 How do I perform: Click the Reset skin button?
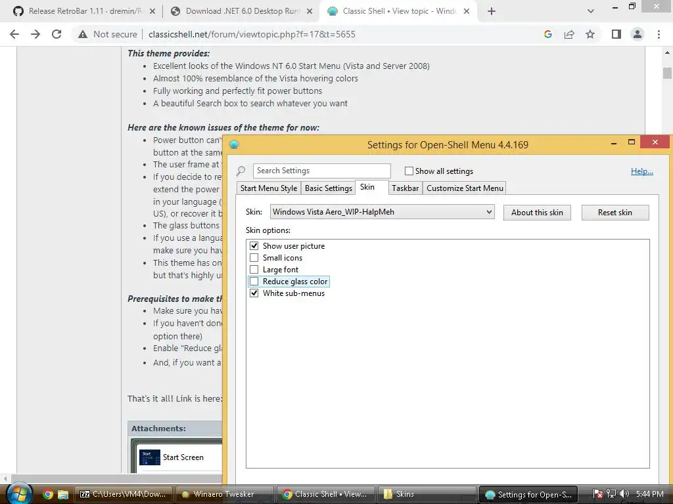(x=615, y=213)
